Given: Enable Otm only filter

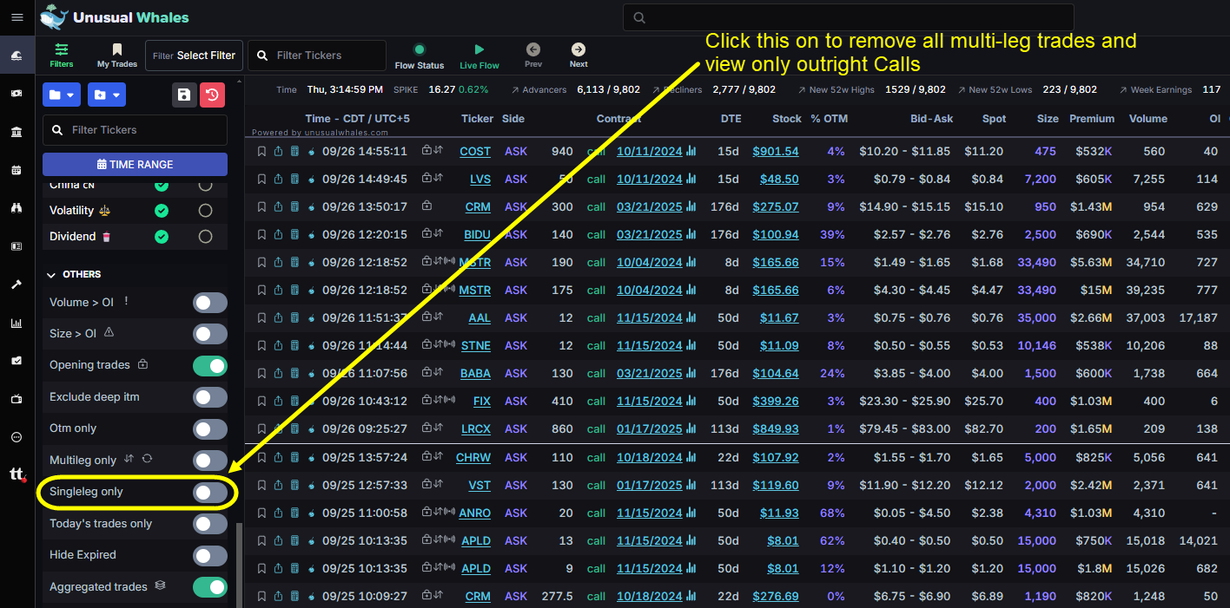Looking at the screenshot, I should pyautogui.click(x=210, y=428).
